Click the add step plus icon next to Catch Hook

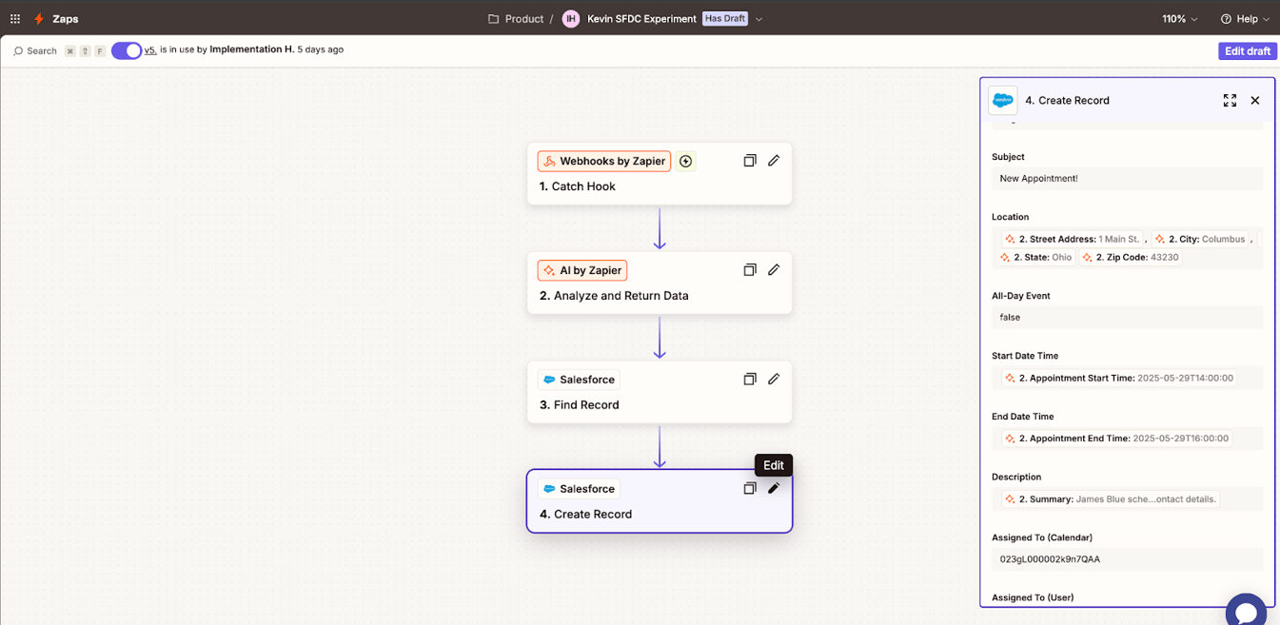685,161
